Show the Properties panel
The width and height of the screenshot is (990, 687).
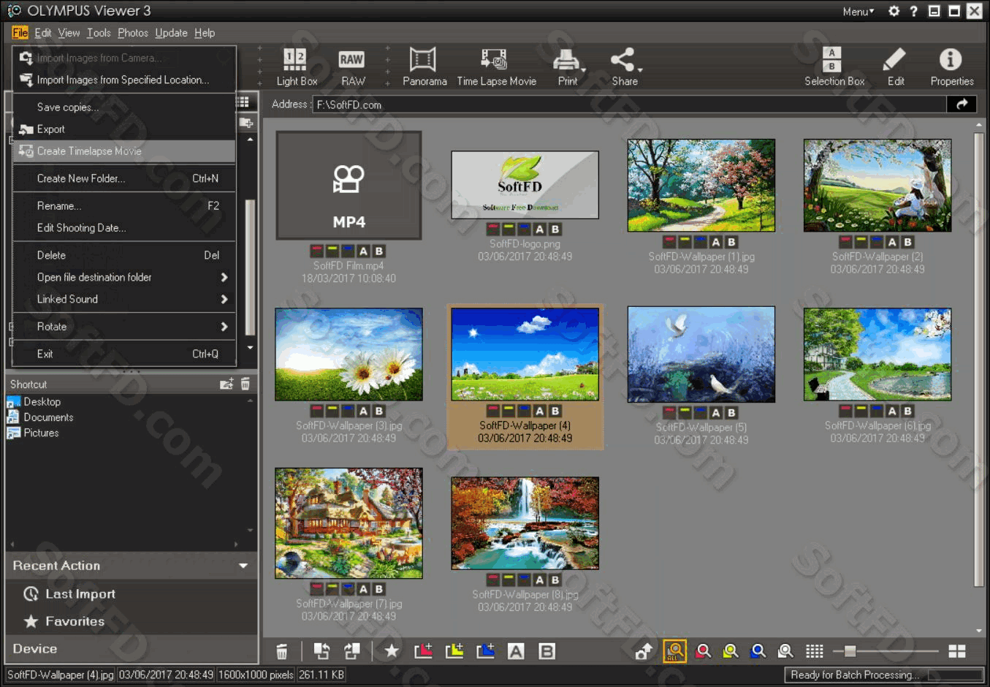point(951,67)
